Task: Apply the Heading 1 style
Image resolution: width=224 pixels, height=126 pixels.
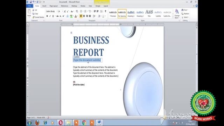Action: (131, 14)
